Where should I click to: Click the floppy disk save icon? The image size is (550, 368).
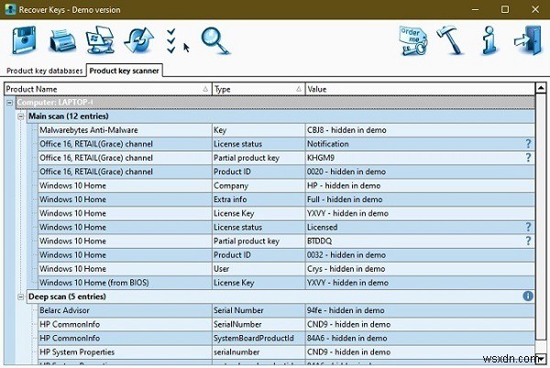click(24, 40)
